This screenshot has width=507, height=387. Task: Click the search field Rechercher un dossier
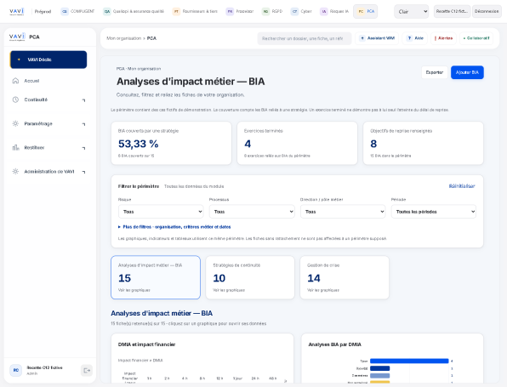[x=305, y=38]
